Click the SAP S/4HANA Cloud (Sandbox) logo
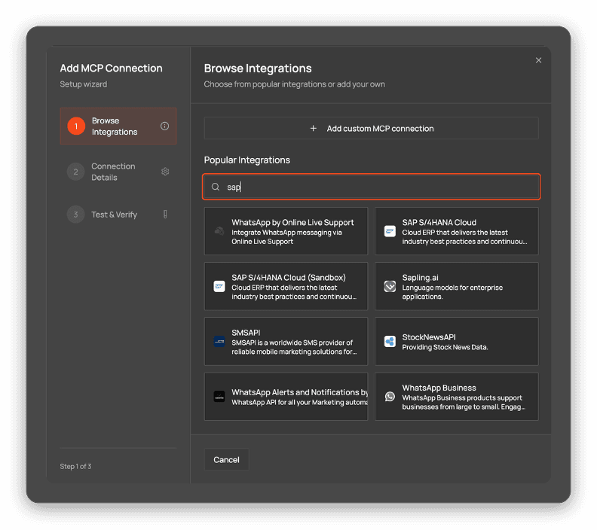Screen dimensions: 597x530 219,286
